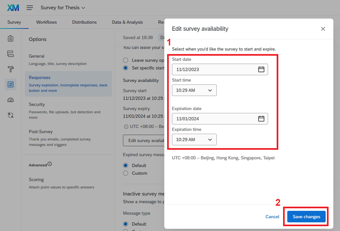Select Default expired survey message radio
340x231 pixels.
[x=126, y=166]
